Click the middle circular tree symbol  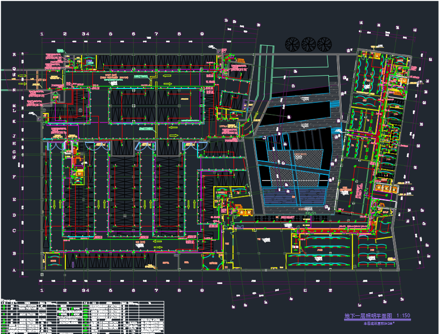click(308, 44)
